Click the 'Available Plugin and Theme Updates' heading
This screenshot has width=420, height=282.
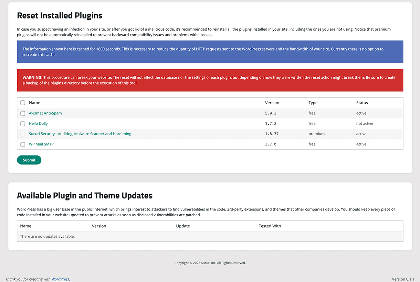[x=85, y=196]
